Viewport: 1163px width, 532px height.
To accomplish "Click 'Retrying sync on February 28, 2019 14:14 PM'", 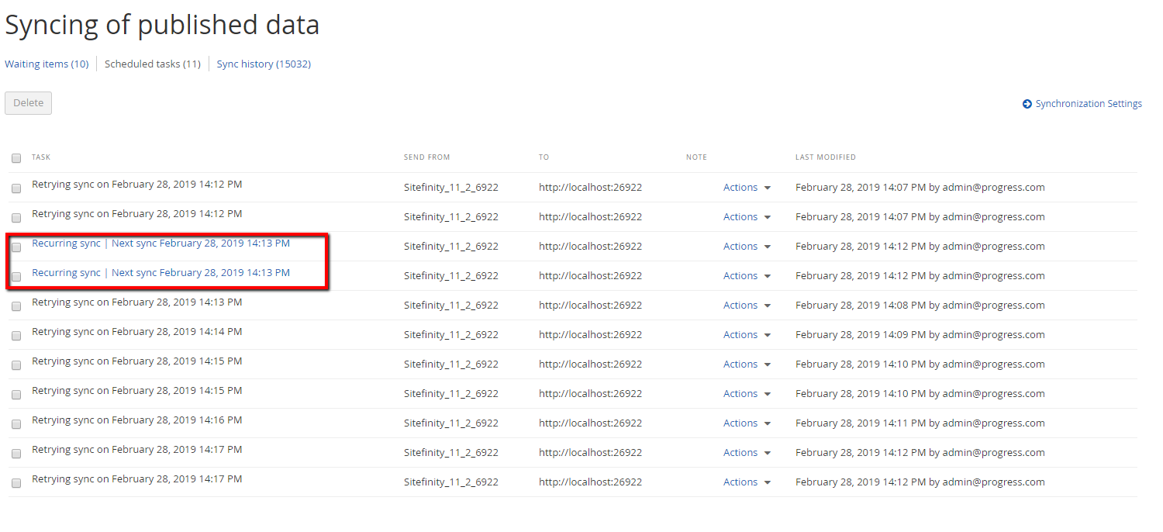I will click(136, 332).
